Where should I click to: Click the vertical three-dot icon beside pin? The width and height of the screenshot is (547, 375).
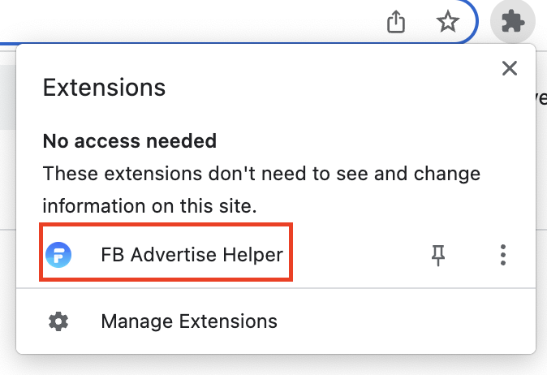coord(503,255)
